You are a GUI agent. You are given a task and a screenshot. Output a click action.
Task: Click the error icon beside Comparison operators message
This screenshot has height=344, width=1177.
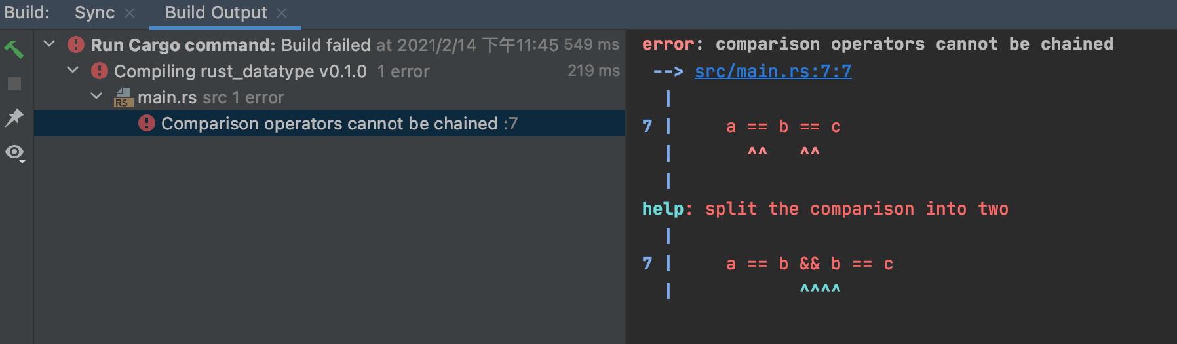click(x=147, y=123)
